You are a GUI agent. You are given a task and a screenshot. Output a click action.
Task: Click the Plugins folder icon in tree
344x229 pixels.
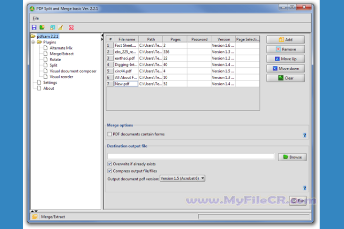[40, 42]
